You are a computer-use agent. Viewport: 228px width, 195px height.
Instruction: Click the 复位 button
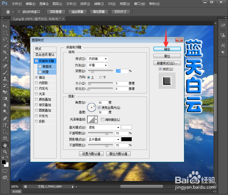tap(167, 56)
